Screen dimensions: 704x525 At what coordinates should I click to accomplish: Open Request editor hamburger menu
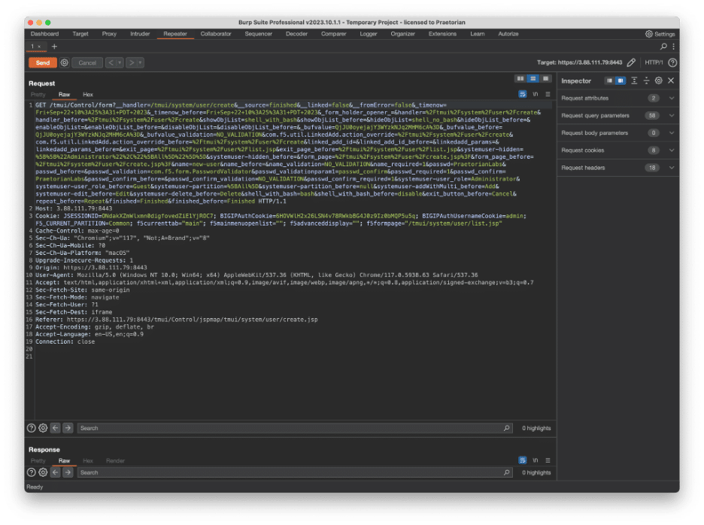click(x=548, y=94)
